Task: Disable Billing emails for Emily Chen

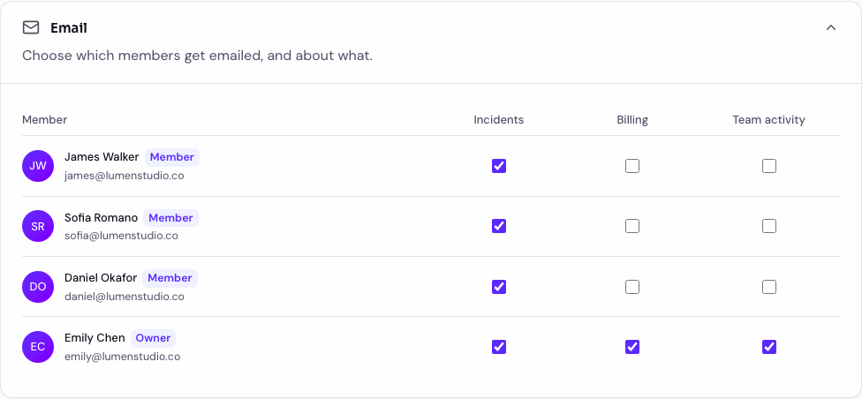Action: [x=632, y=347]
